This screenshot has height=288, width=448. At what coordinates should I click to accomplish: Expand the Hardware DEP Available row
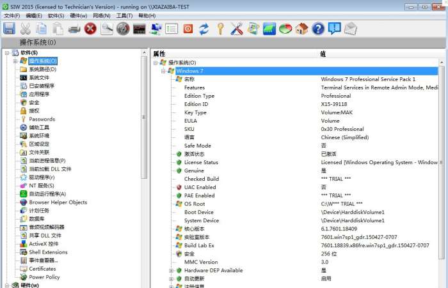172,270
